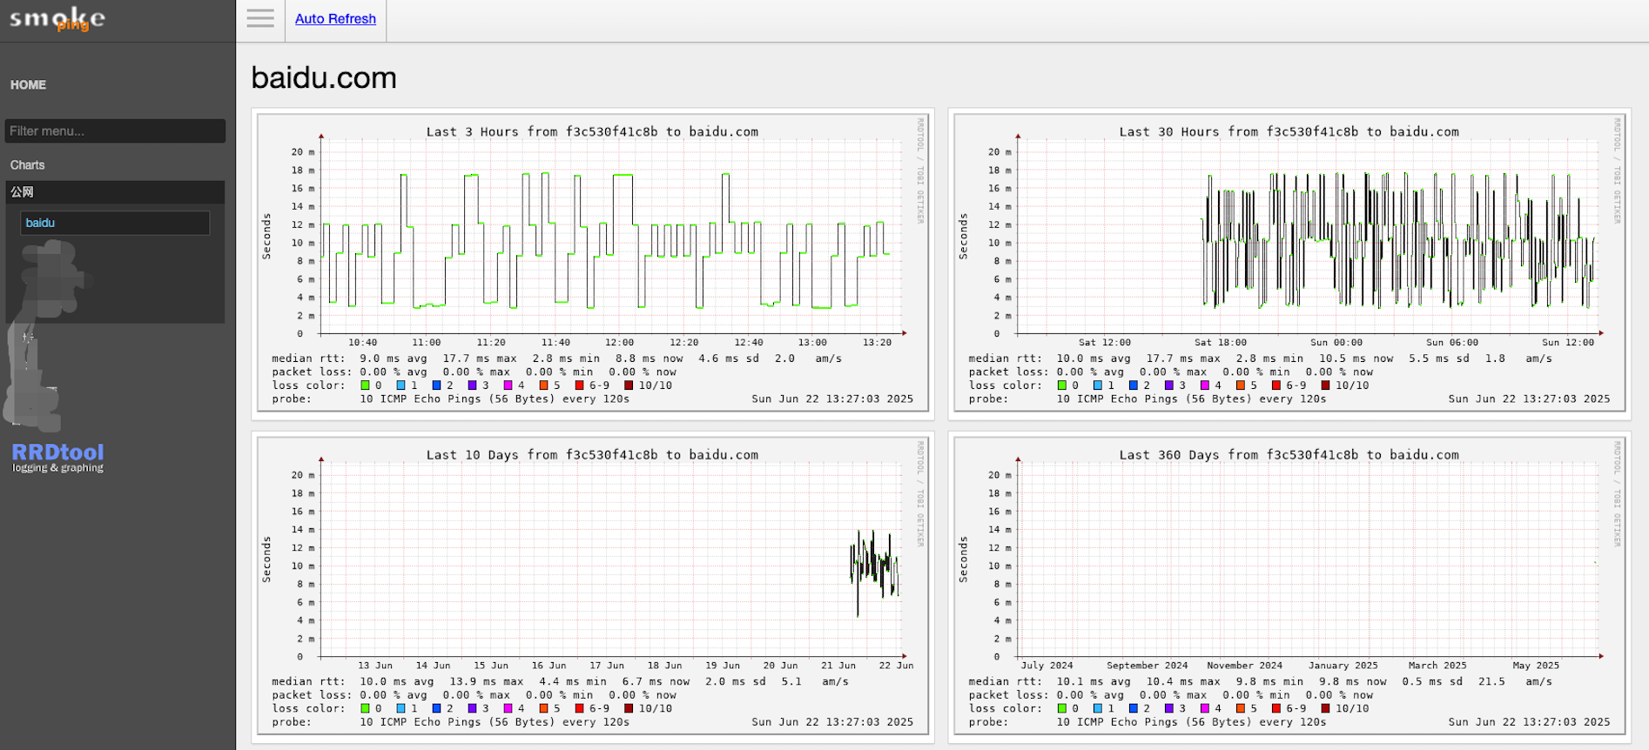The width and height of the screenshot is (1649, 750).
Task: Click 'Sun 00:00' axis label on 30 Hours graph
Action: click(1336, 342)
